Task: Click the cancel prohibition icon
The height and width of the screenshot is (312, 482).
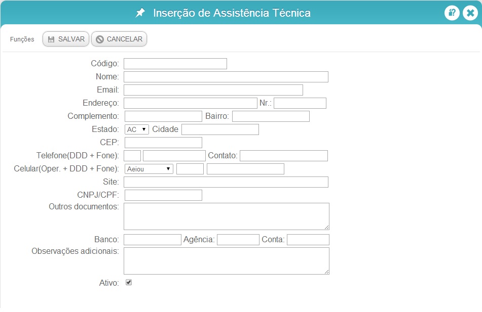Action: point(100,39)
